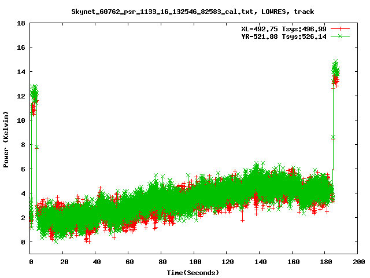Screen dimensions: 370x278
Task: Click the green YR legend line sample
Action: [x=340, y=36]
